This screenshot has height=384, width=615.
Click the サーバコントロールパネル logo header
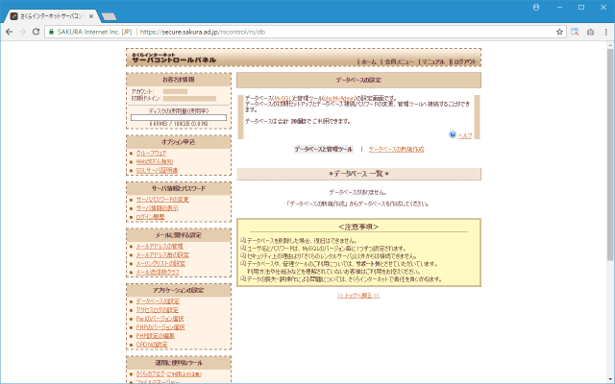pyautogui.click(x=174, y=58)
